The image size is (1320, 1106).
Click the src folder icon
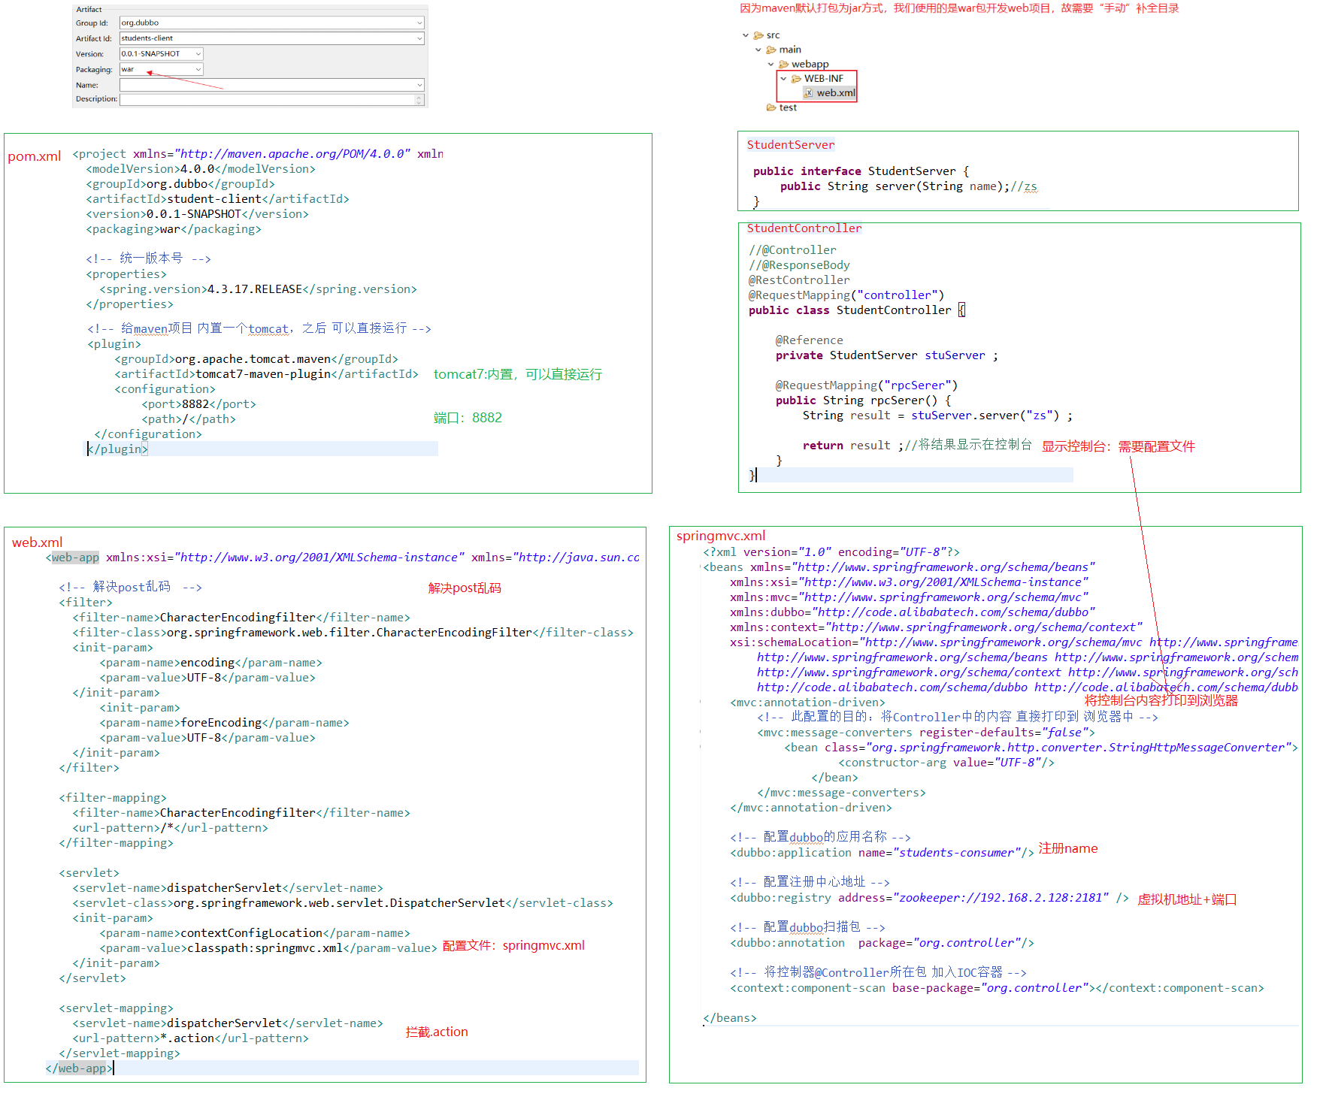(758, 35)
